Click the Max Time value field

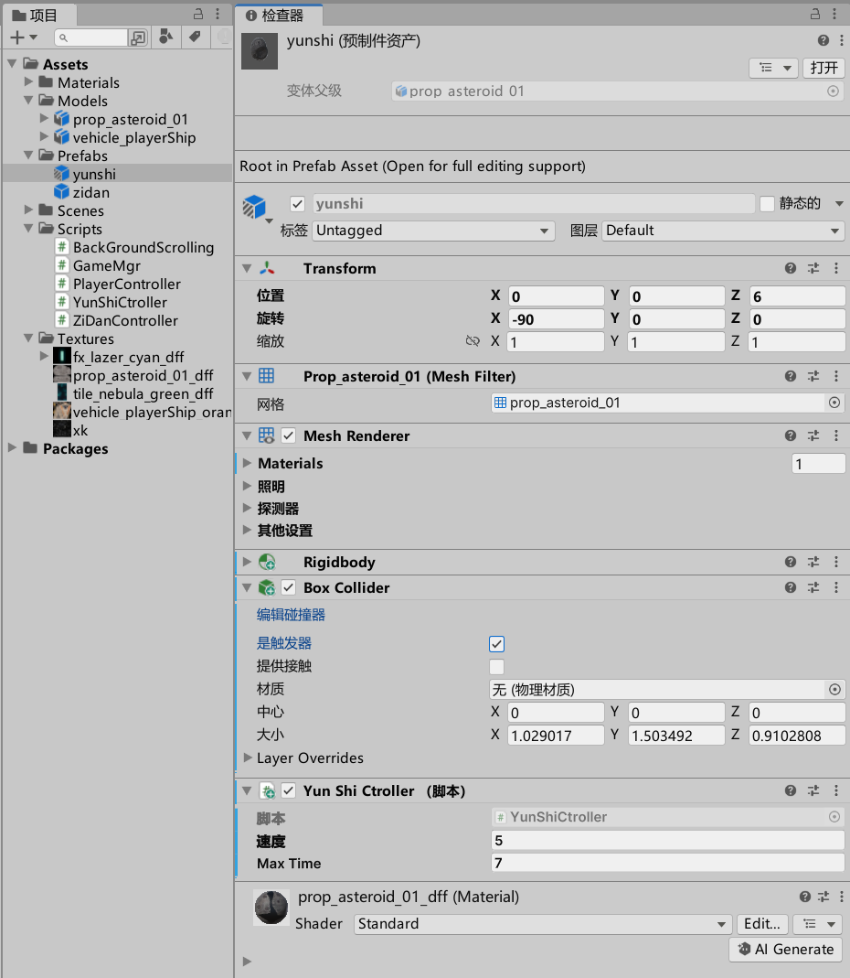pyautogui.click(x=667, y=864)
